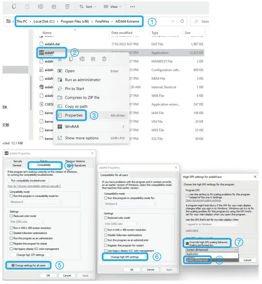Select Show more options entry
Viewport: 262px width, 284px height.
tap(91, 138)
